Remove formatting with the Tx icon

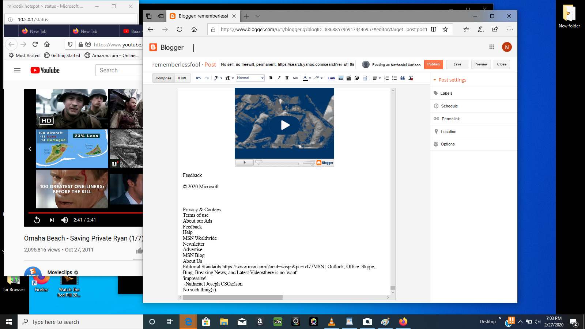[411, 78]
